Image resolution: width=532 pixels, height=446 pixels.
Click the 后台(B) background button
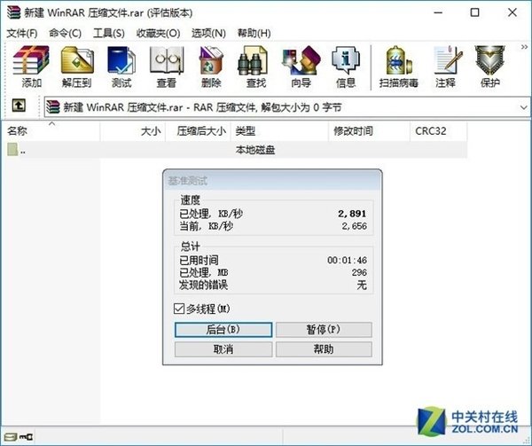(223, 330)
